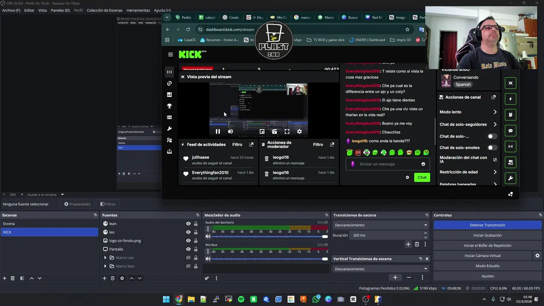This screenshot has width=544, height=306.
Task: Open emoji picker in Kick chat input
Action: click(423, 164)
